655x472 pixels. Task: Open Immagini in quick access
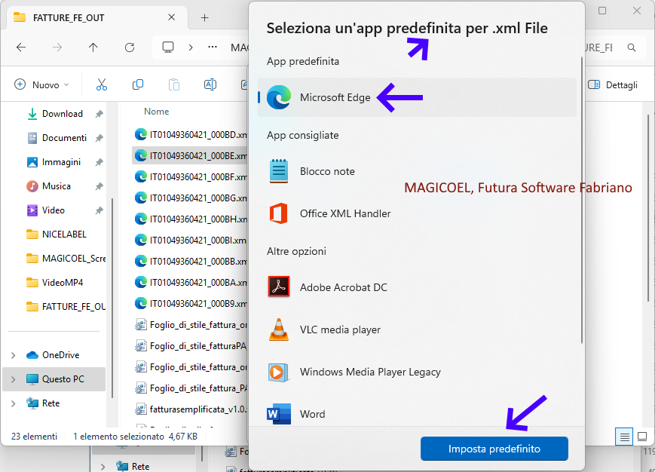point(54,162)
